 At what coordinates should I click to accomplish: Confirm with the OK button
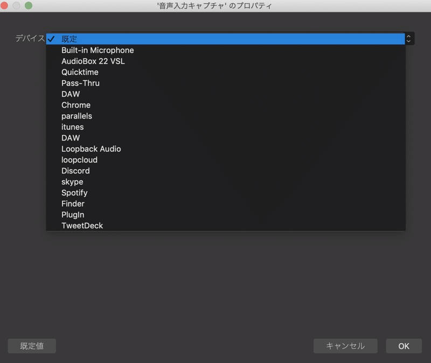click(404, 346)
